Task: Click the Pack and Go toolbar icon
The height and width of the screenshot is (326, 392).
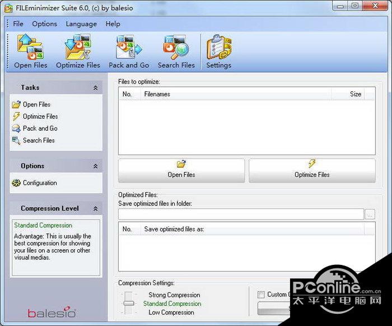Action: pos(129,48)
